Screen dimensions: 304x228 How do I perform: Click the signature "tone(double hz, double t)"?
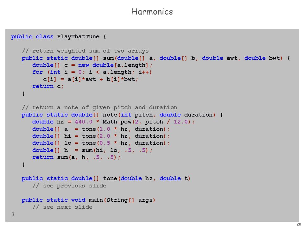[x=147, y=179]
